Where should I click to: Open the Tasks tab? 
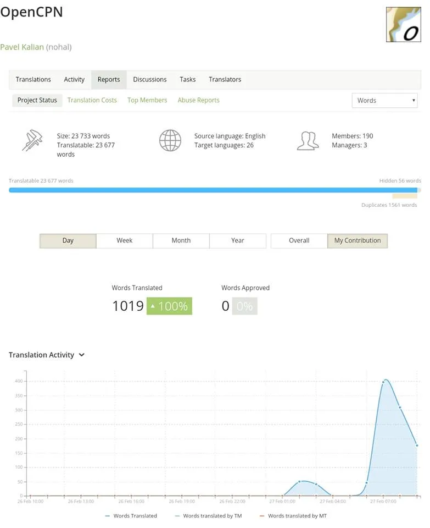click(x=188, y=79)
